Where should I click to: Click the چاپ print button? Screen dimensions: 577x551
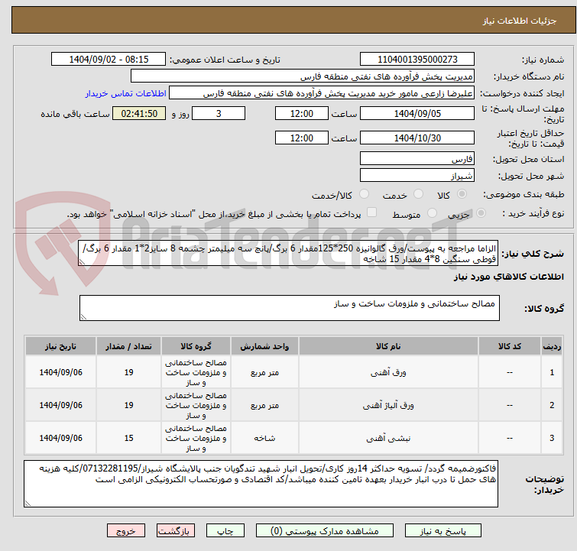(x=225, y=531)
